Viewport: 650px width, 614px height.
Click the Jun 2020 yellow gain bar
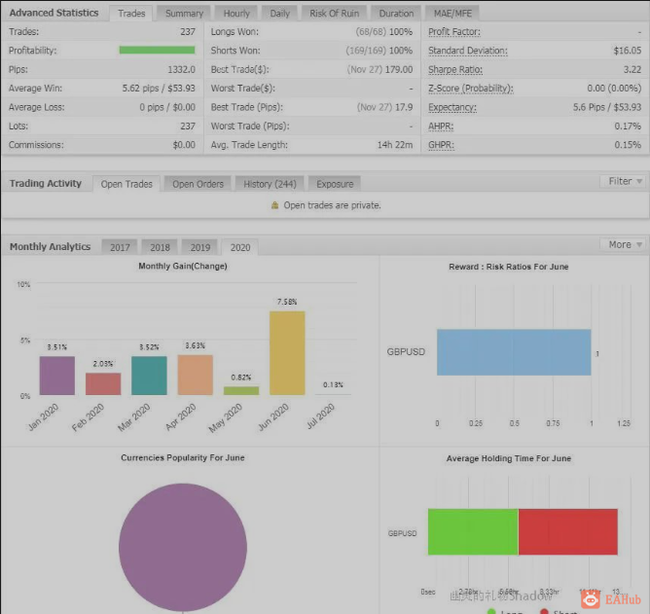click(287, 353)
